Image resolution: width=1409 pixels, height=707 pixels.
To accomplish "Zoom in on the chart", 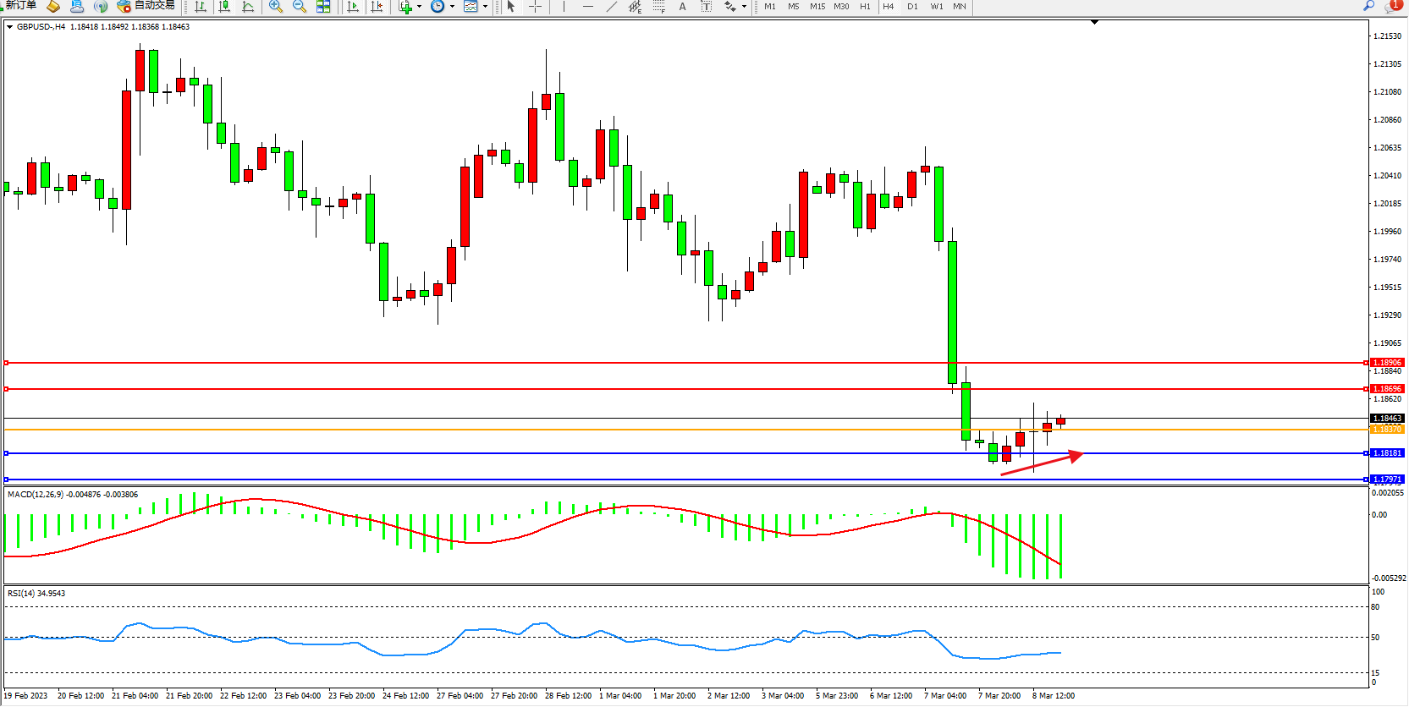I will [276, 7].
